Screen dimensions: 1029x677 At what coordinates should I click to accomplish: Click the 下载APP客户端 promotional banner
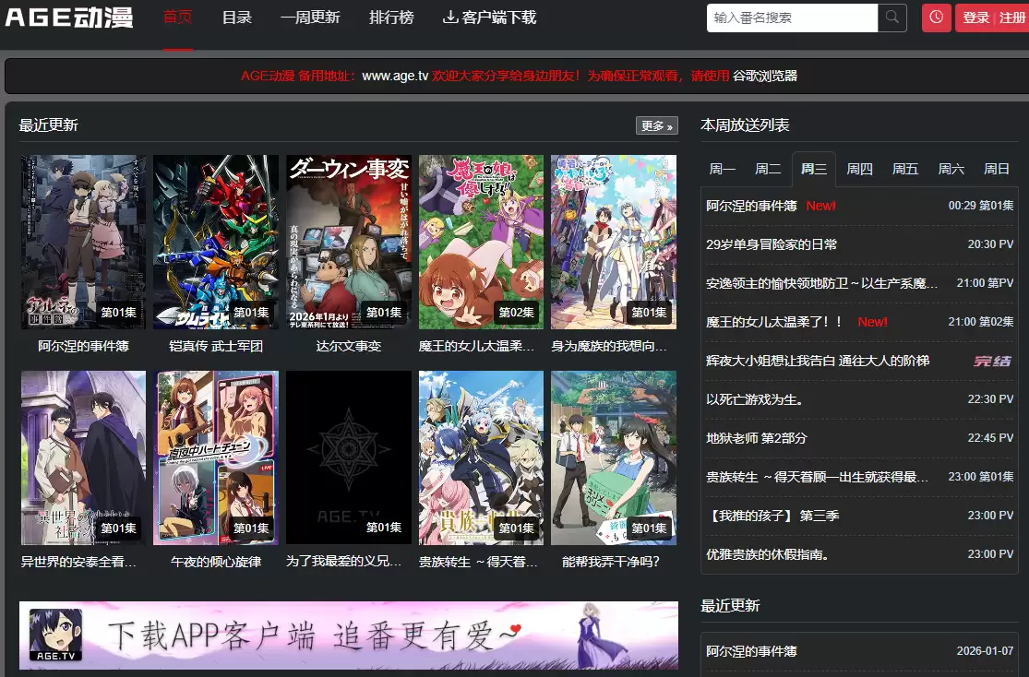point(349,635)
